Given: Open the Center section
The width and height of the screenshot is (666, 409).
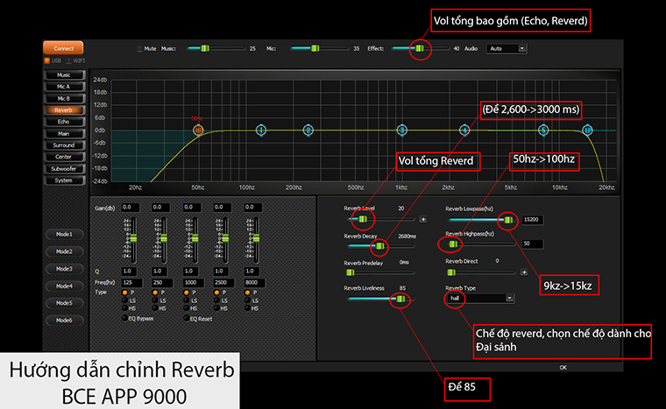Looking at the screenshot, I should pyautogui.click(x=64, y=157).
